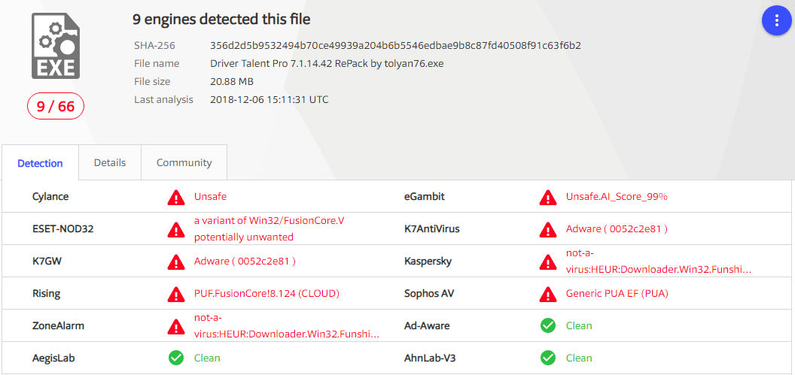795x375 pixels.
Task: Open the three-dot more options menu
Action: coord(777,20)
